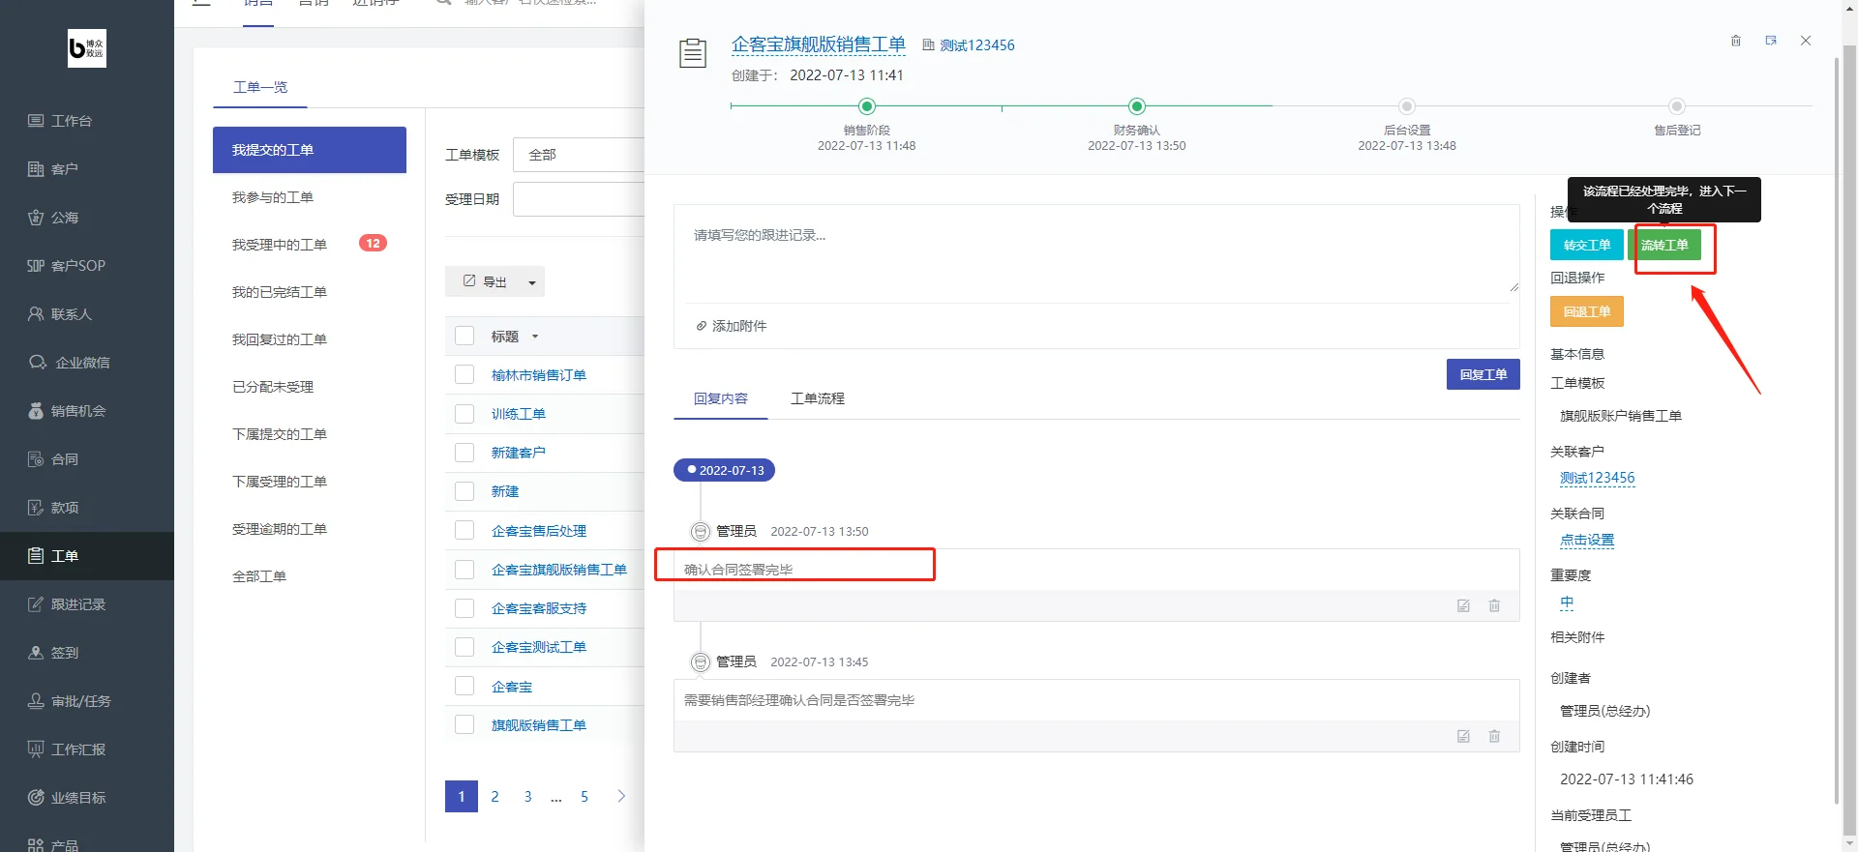
Task: Go to page 2 of the ticket list
Action: pyautogui.click(x=494, y=796)
